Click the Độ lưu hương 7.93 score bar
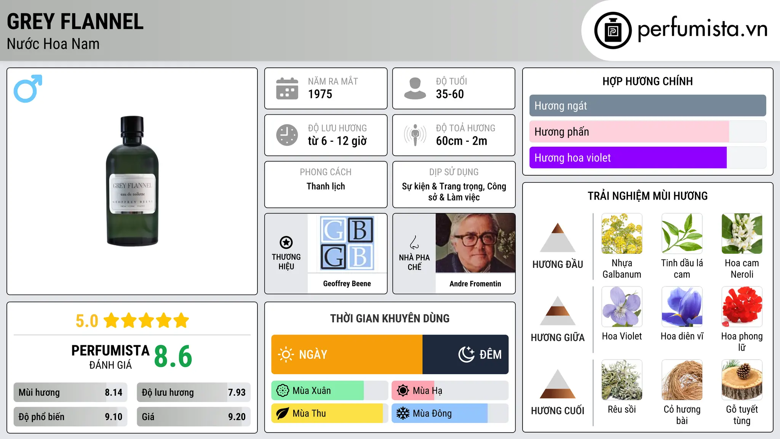780x439 pixels. pos(194,392)
